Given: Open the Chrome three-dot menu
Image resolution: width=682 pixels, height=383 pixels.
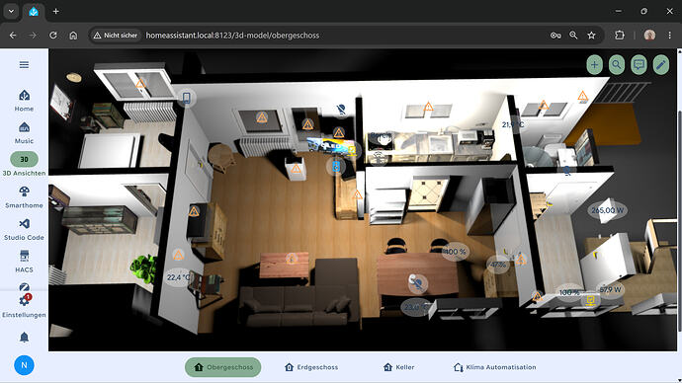Looking at the screenshot, I should pyautogui.click(x=670, y=36).
